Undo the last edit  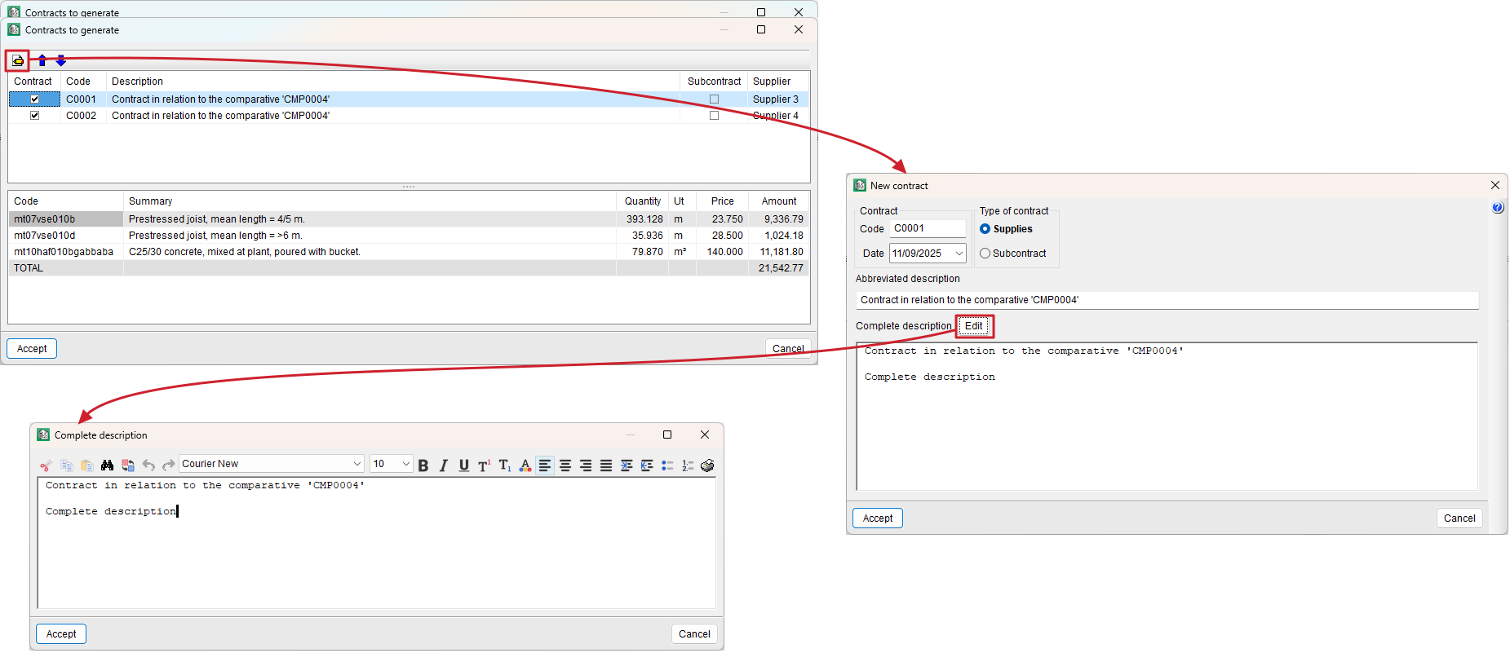click(x=148, y=465)
